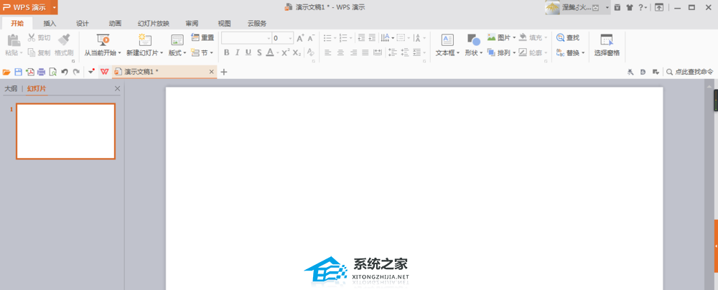Click the clear formatting eraser icon

(x=310, y=52)
